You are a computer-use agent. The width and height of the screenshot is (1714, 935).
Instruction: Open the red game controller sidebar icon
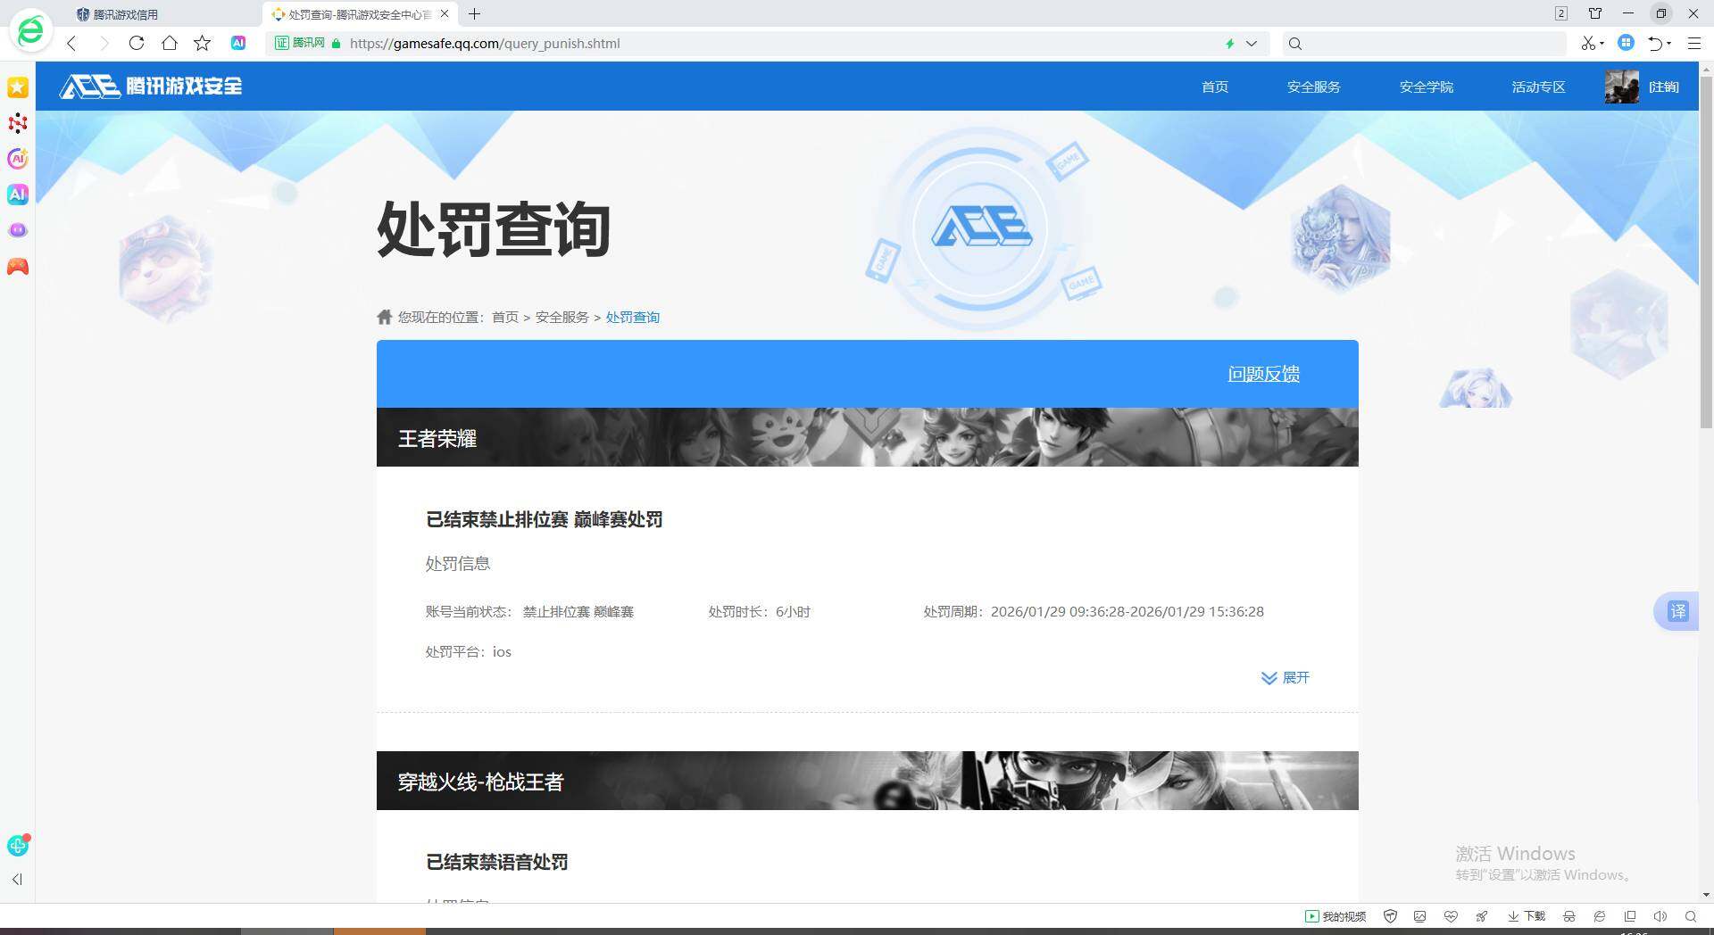tap(18, 267)
